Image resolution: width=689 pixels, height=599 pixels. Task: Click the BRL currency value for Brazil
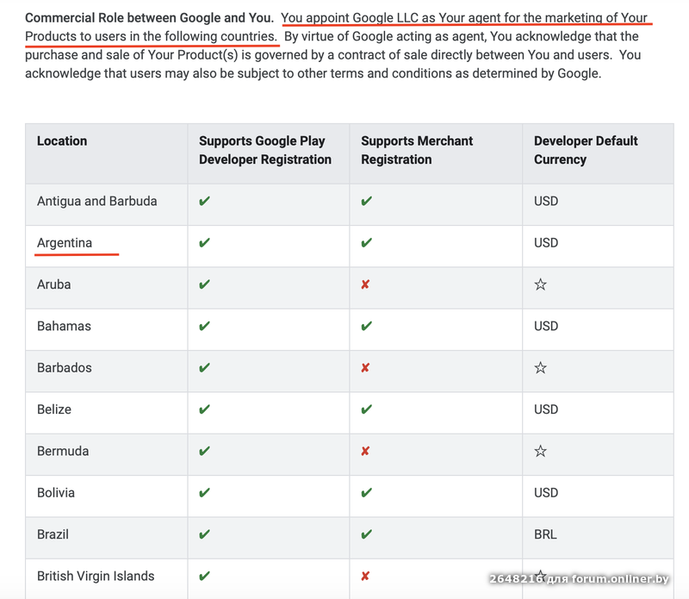pyautogui.click(x=545, y=534)
